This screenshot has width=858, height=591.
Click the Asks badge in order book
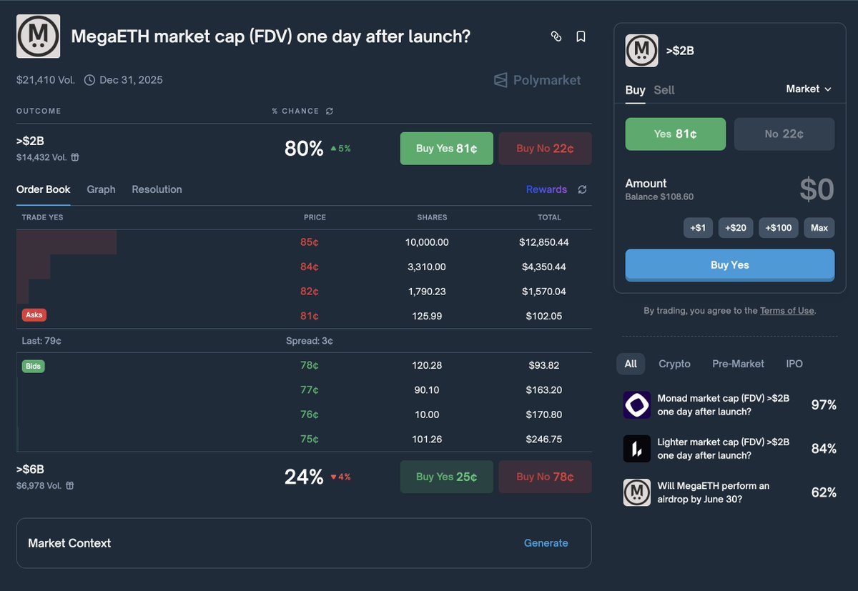(x=34, y=315)
